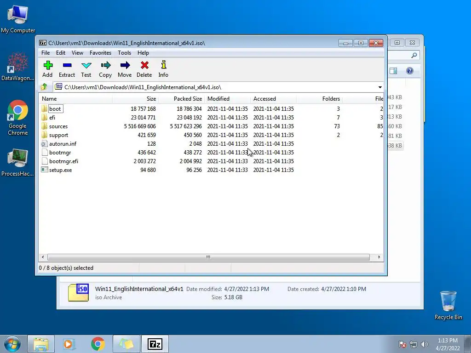This screenshot has height=353, width=471.
Task: Select the bootmgr file icon
Action: pyautogui.click(x=45, y=152)
